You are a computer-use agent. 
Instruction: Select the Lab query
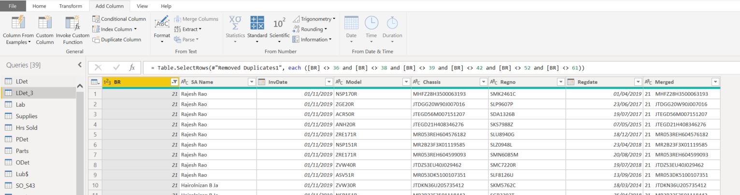click(38, 105)
